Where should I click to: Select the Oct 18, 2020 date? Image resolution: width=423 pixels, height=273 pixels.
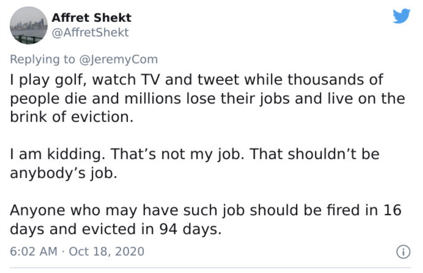point(106,251)
